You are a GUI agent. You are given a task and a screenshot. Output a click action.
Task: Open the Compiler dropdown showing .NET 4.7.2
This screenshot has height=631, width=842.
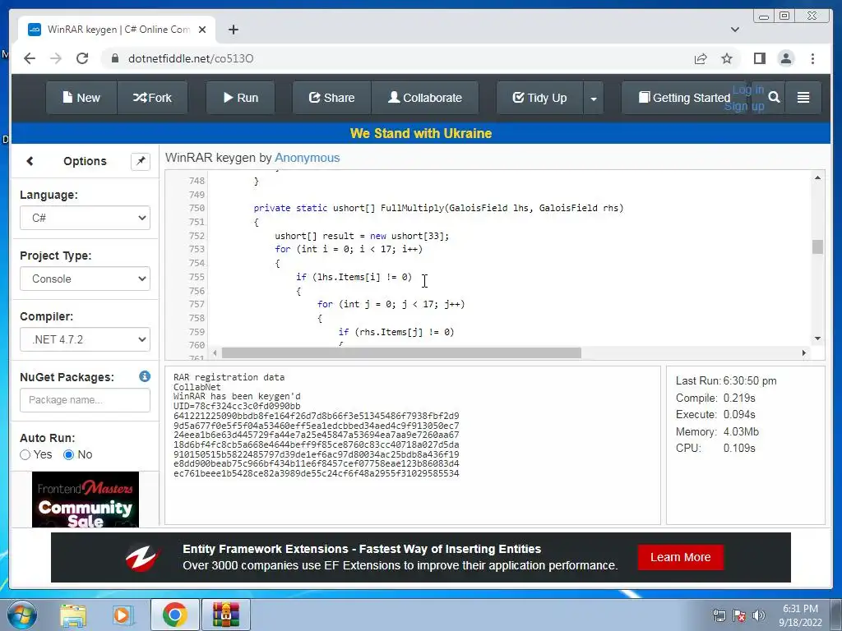click(x=85, y=339)
